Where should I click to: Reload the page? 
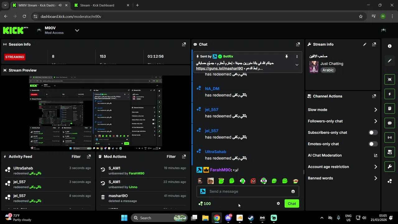(x=24, y=16)
